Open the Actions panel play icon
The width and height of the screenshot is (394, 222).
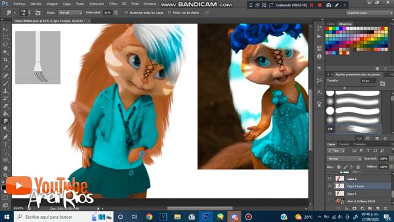click(x=320, y=37)
